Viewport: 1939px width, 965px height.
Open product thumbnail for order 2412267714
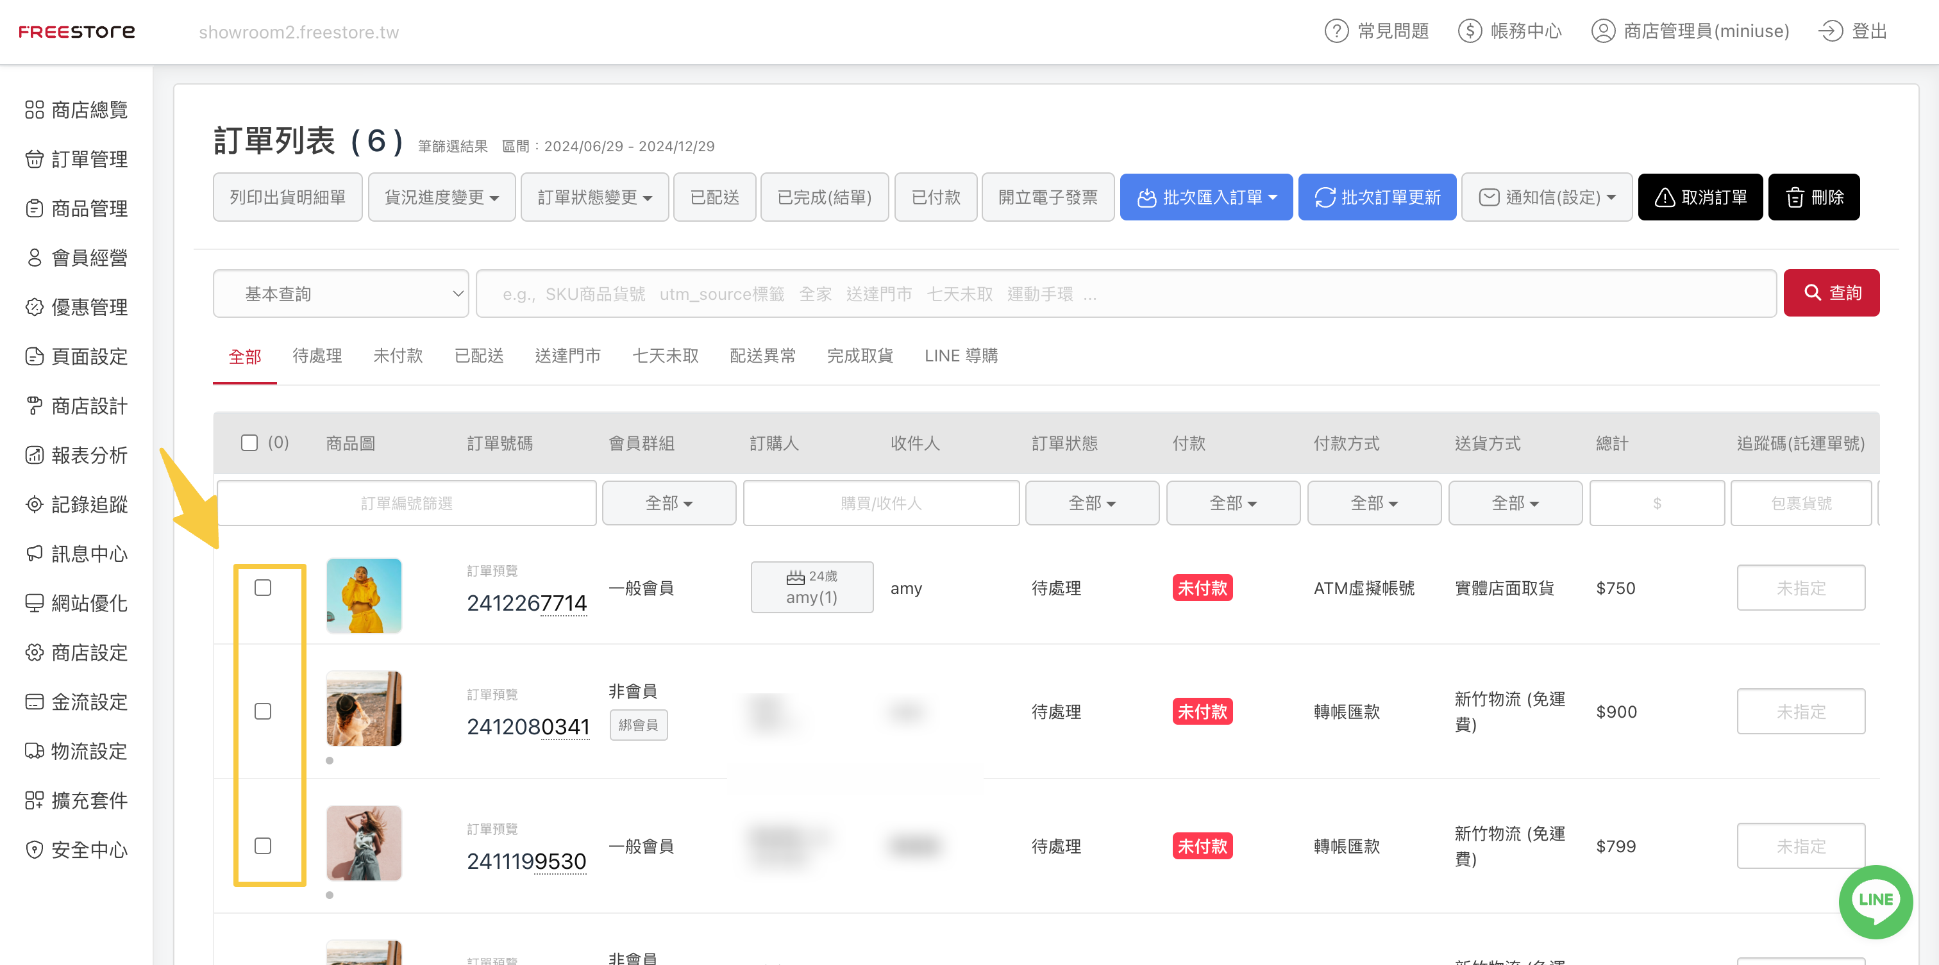coord(364,595)
